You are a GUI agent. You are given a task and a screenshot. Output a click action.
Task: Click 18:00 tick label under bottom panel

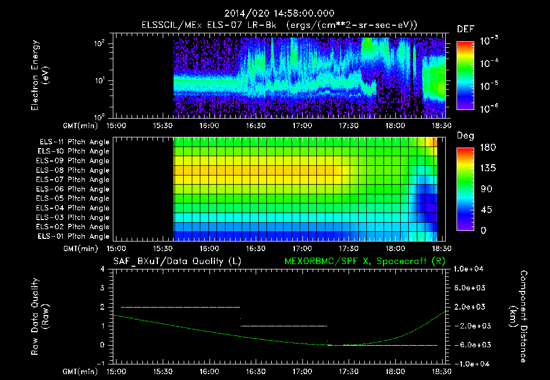(x=395, y=371)
